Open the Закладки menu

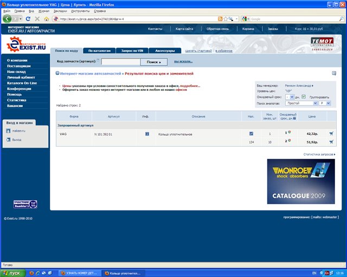point(60,11)
